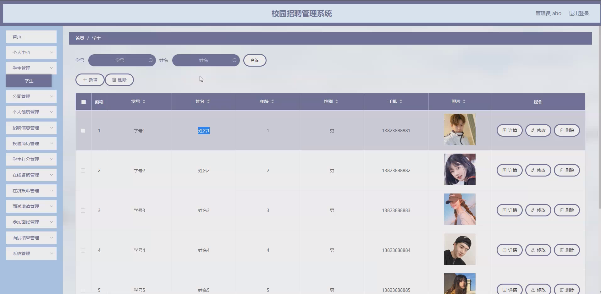
Task: Sort the 学号 column
Action: tap(144, 101)
